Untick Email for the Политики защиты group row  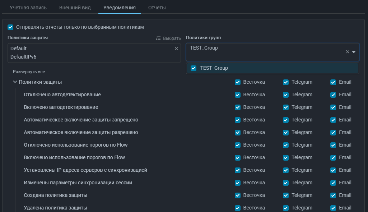click(x=334, y=82)
